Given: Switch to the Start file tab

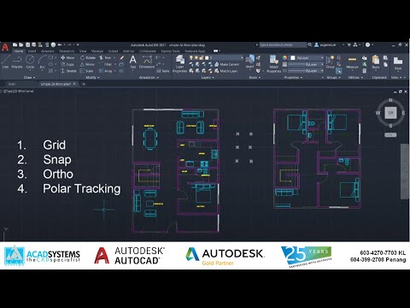Looking at the screenshot, I should click(x=12, y=84).
